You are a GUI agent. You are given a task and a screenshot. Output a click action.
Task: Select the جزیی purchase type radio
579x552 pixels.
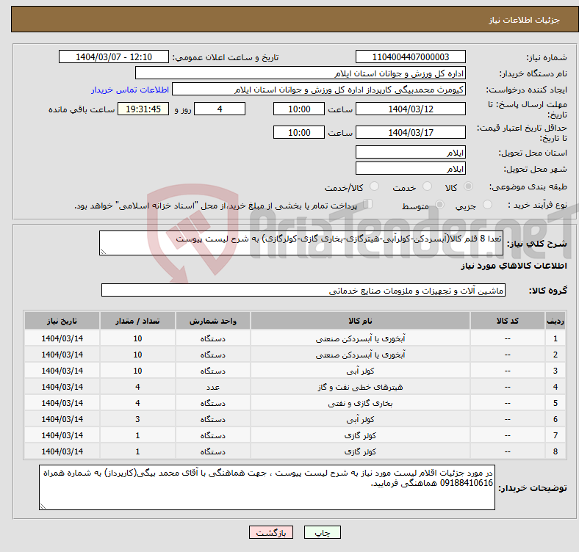pos(487,205)
